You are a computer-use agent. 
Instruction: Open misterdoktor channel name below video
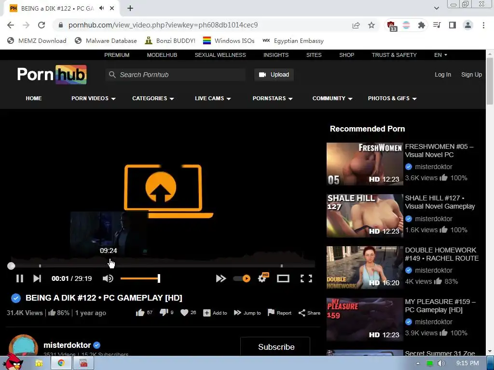point(67,345)
